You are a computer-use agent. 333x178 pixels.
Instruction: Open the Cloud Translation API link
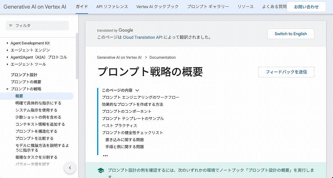click(143, 37)
